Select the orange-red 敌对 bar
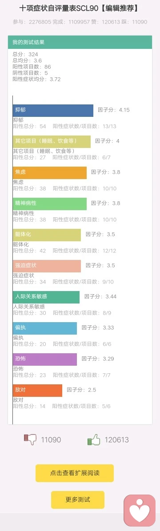The image size is (160, 531). pyautogui.click(x=37, y=391)
